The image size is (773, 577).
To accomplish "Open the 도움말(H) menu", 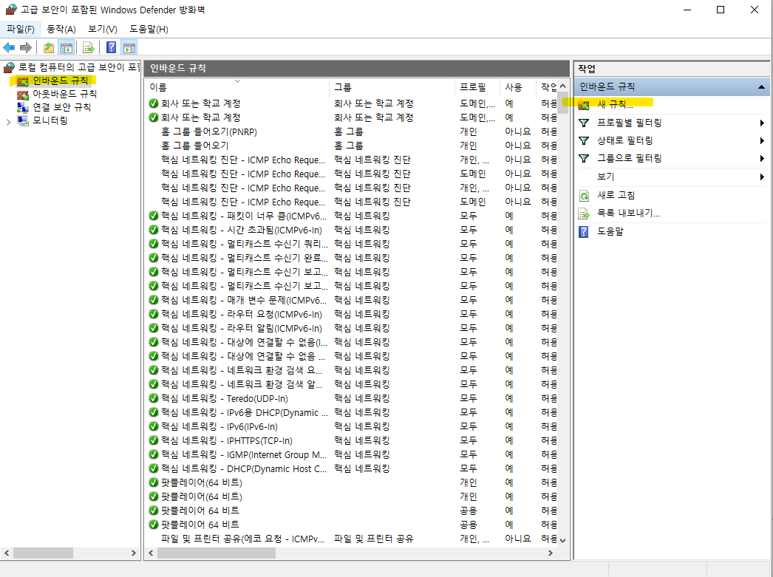I will [x=149, y=30].
